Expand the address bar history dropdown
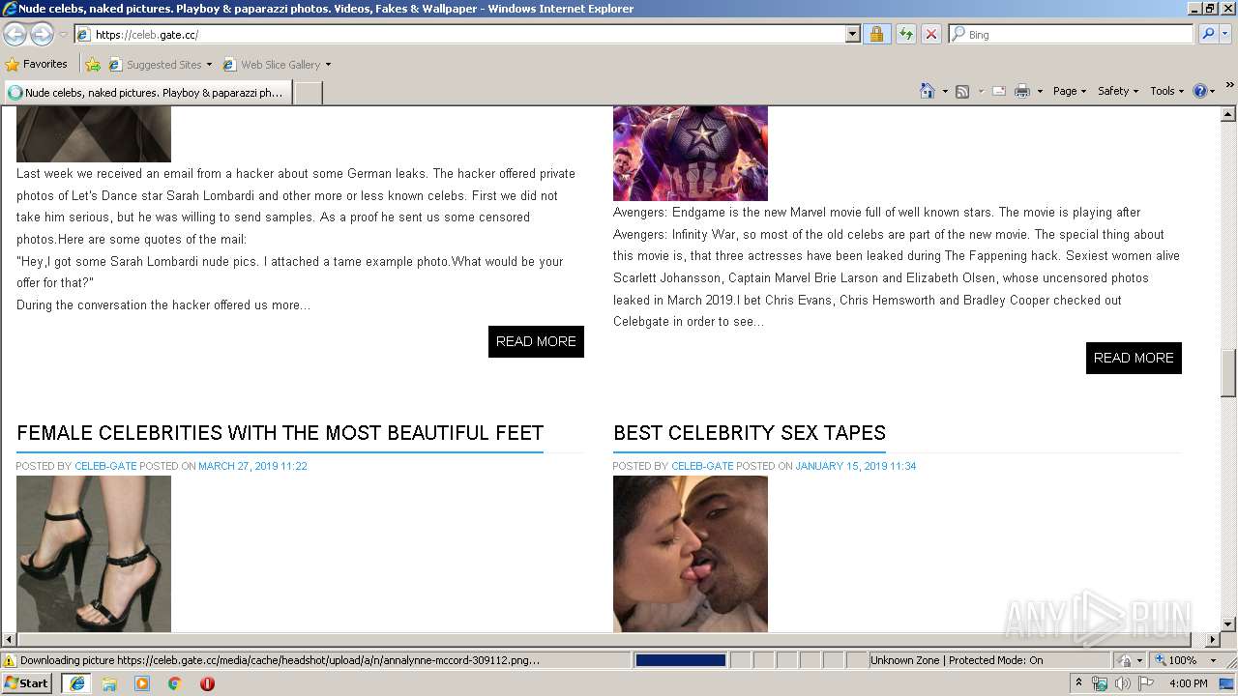The width and height of the screenshot is (1238, 696). (852, 34)
